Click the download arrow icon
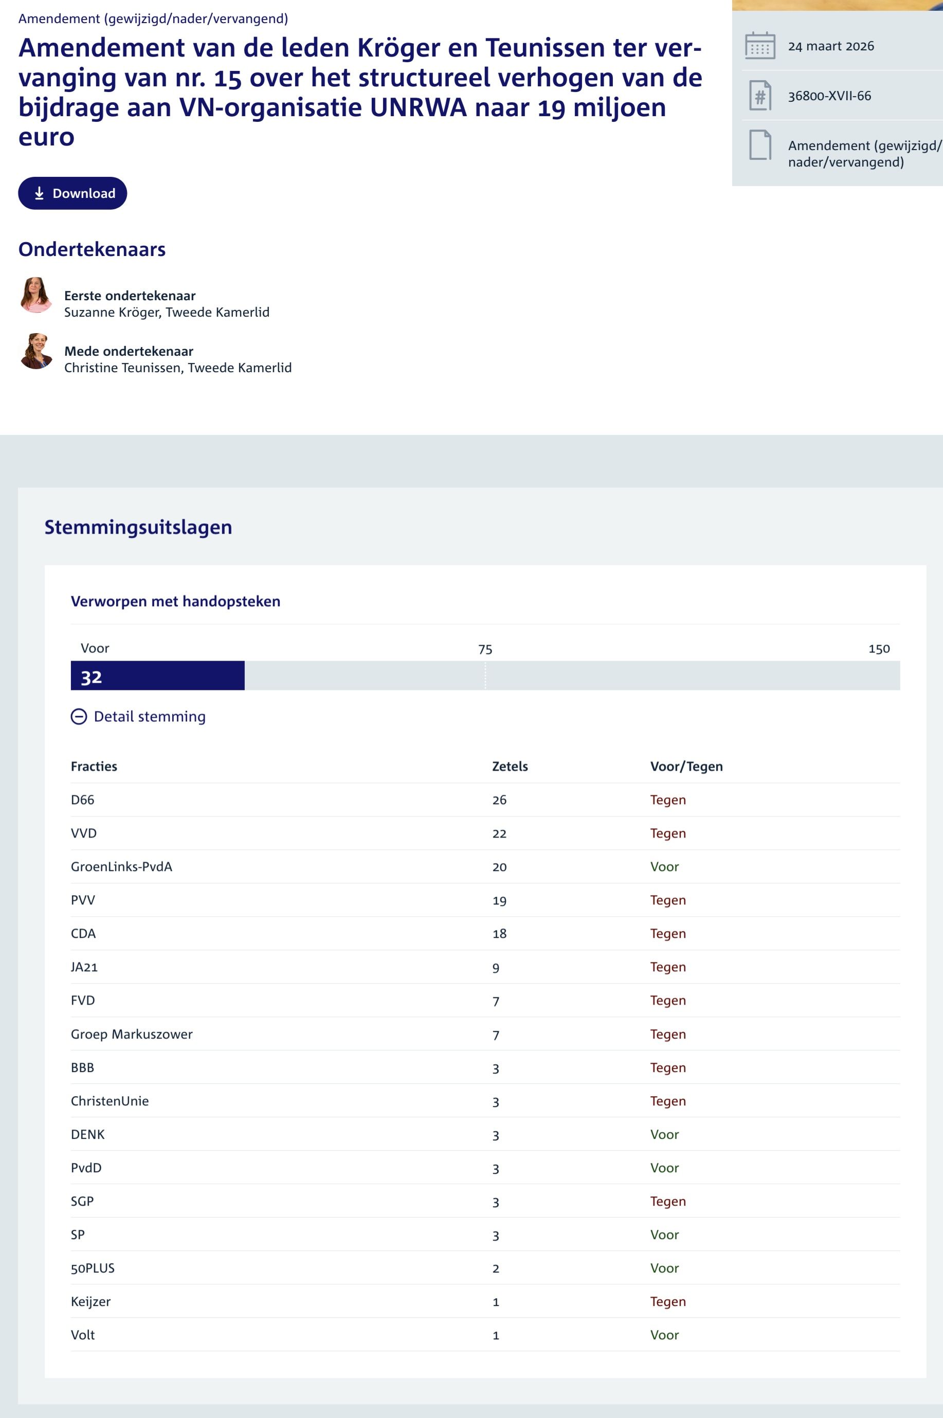Viewport: 943px width, 1418px height. coord(39,193)
